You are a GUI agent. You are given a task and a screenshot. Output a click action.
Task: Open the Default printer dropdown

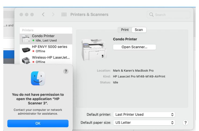144,115
